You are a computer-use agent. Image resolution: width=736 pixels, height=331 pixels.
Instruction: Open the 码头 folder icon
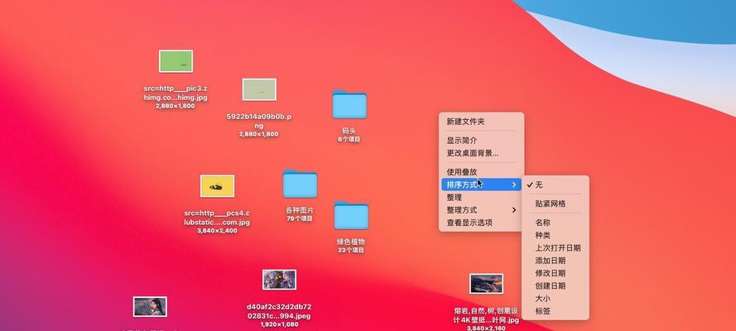349,104
